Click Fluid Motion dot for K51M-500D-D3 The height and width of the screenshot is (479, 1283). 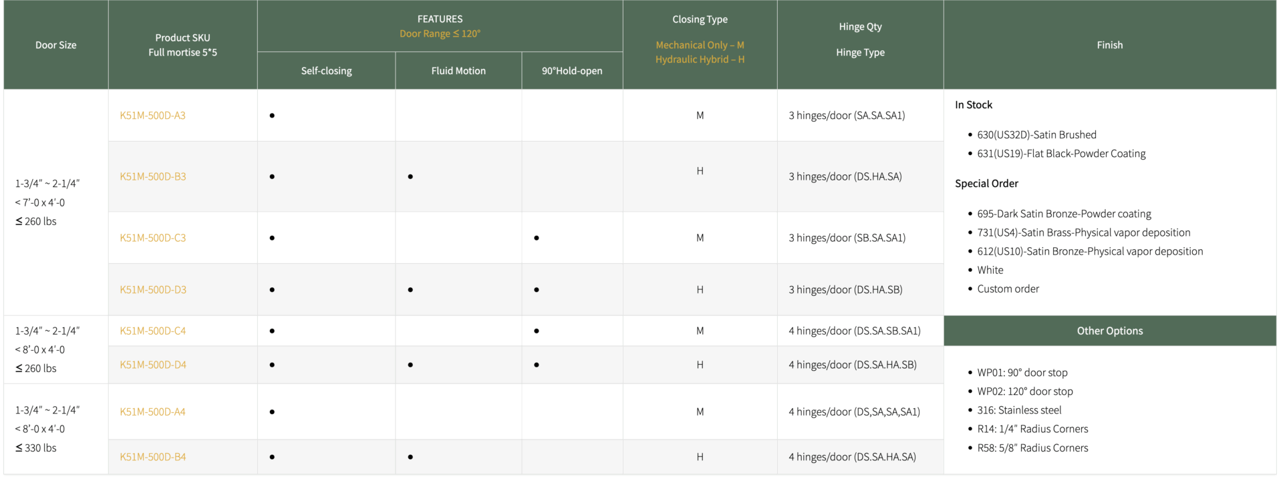(410, 290)
